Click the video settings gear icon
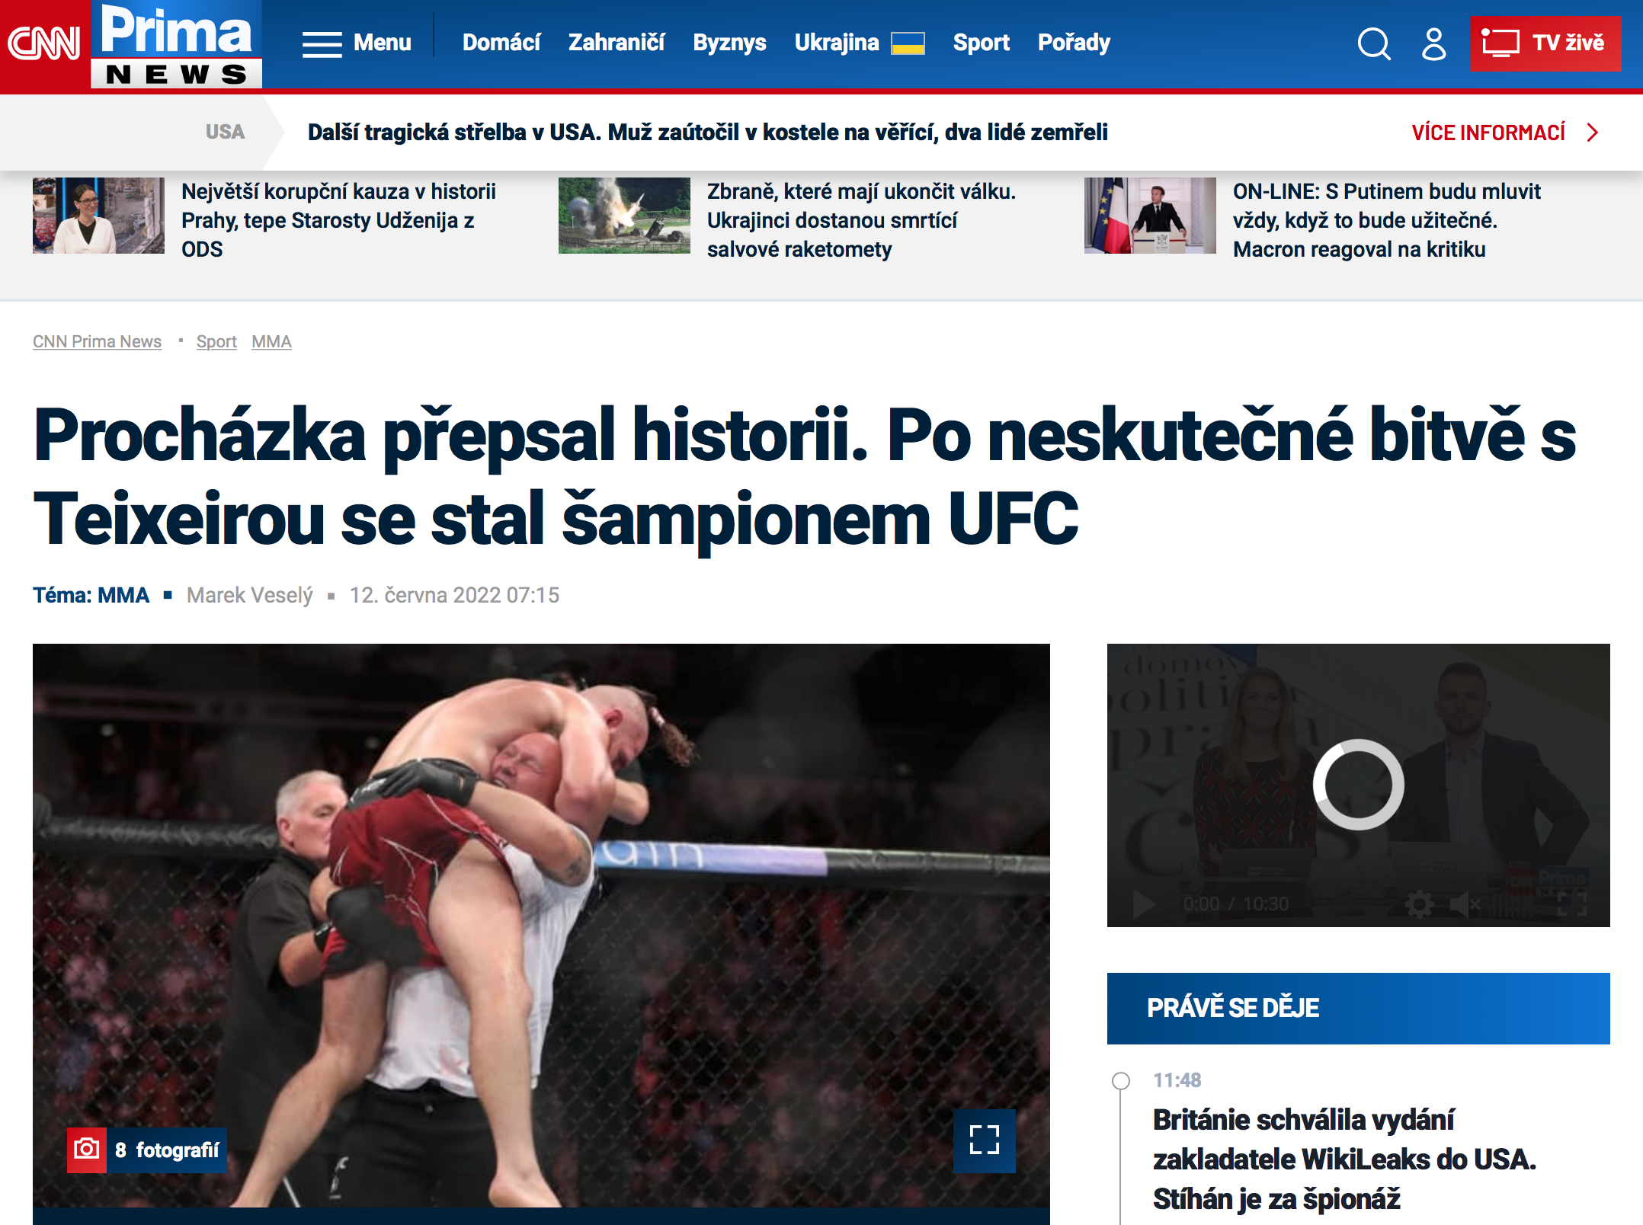1643x1225 pixels. click(1419, 905)
